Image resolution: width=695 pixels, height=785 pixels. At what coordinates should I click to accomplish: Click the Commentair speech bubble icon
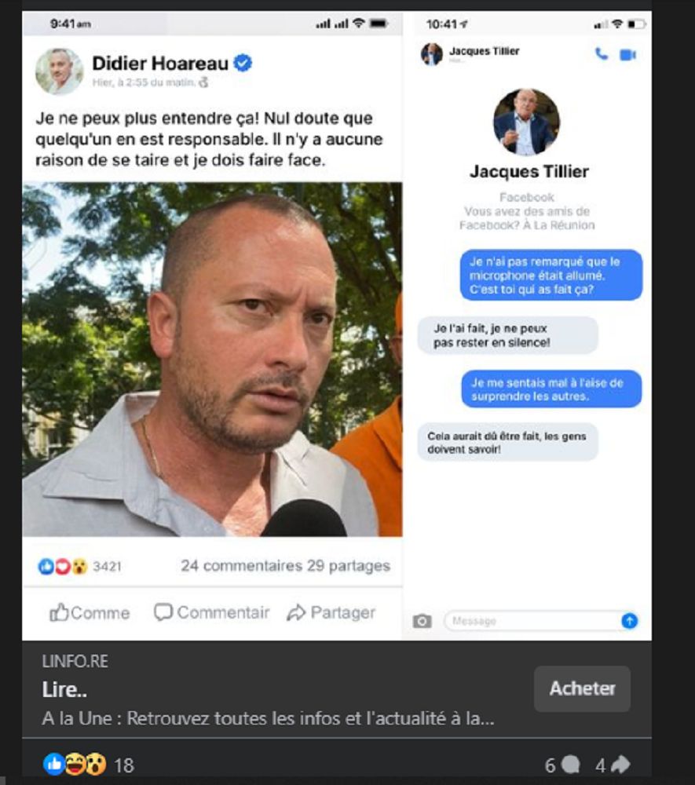coord(163,612)
